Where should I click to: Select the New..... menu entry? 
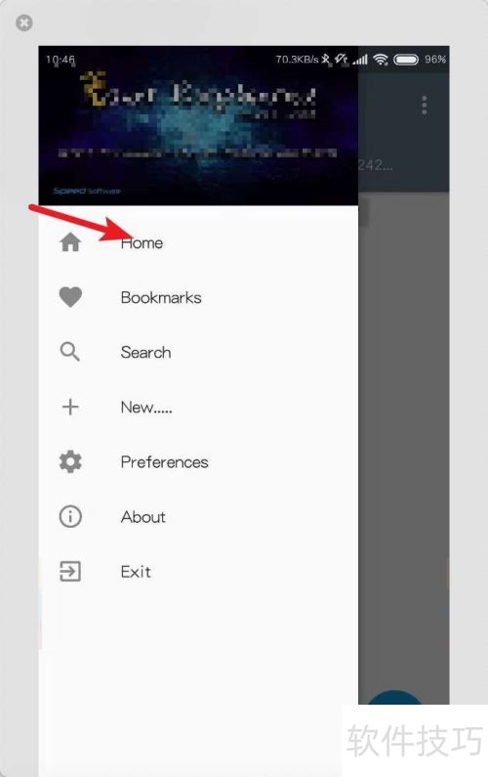[198, 407]
